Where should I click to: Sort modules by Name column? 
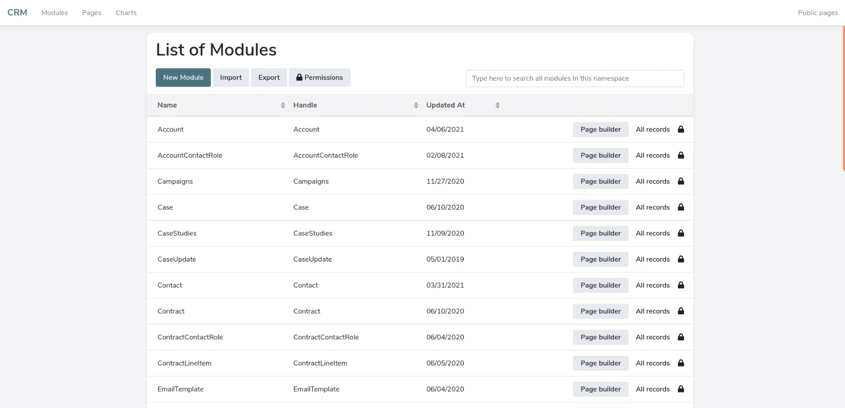283,105
